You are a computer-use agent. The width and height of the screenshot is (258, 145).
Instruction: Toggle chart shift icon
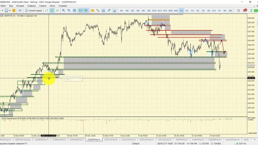86,10
